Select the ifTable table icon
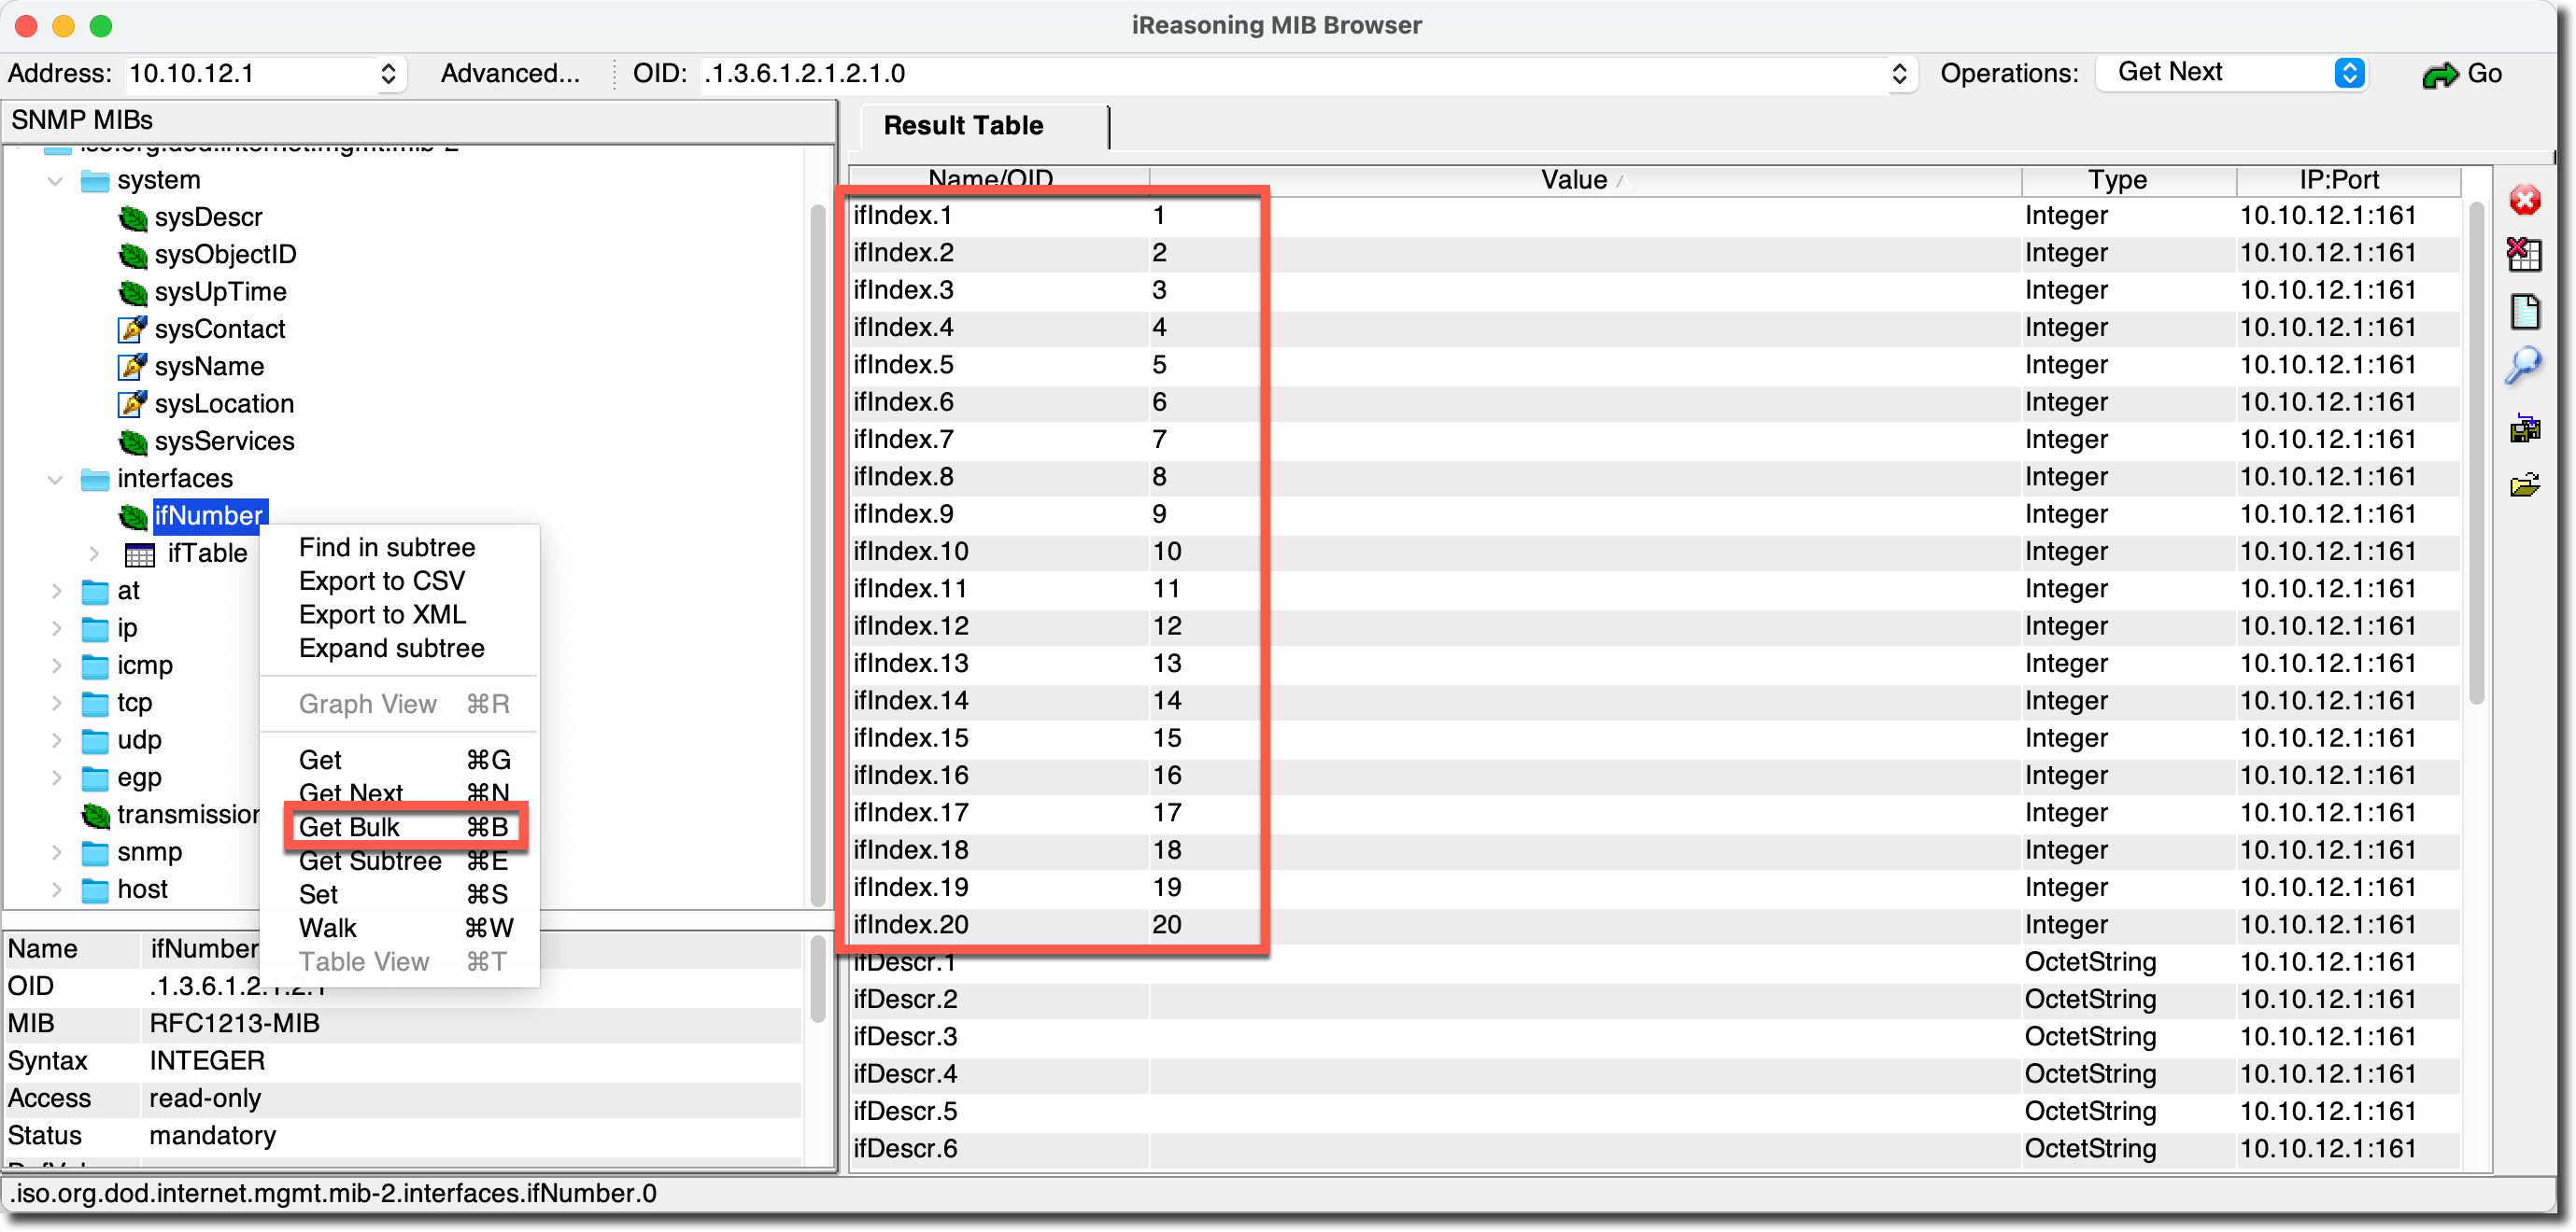 [x=139, y=554]
